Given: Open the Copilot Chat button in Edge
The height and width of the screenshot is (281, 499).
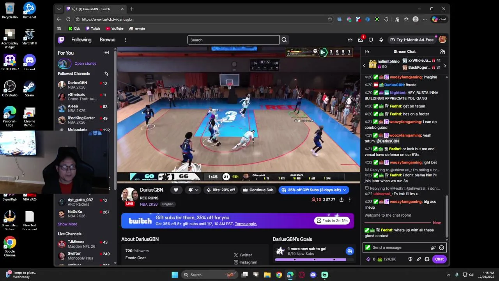Looking at the screenshot, I should tap(439, 19).
